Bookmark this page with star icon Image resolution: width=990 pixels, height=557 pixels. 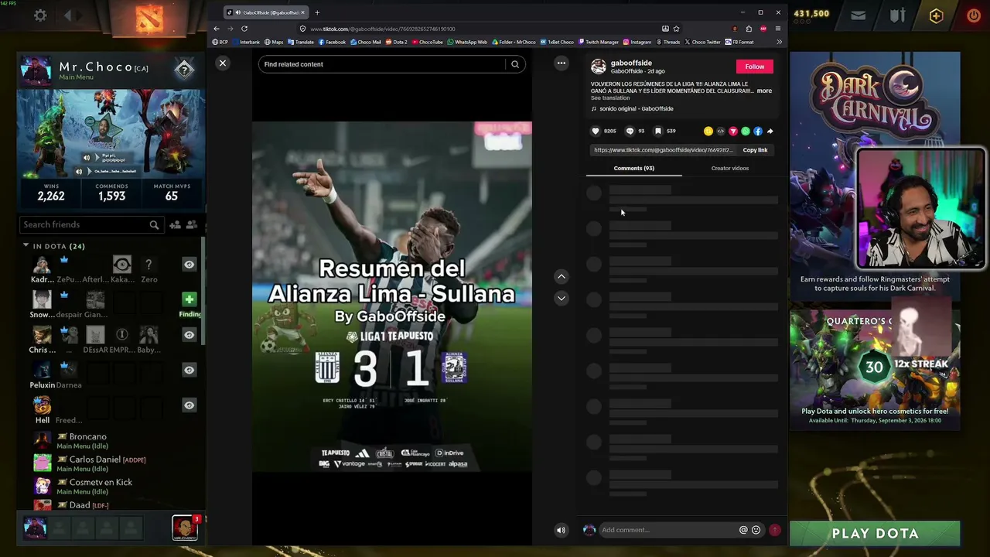(676, 29)
